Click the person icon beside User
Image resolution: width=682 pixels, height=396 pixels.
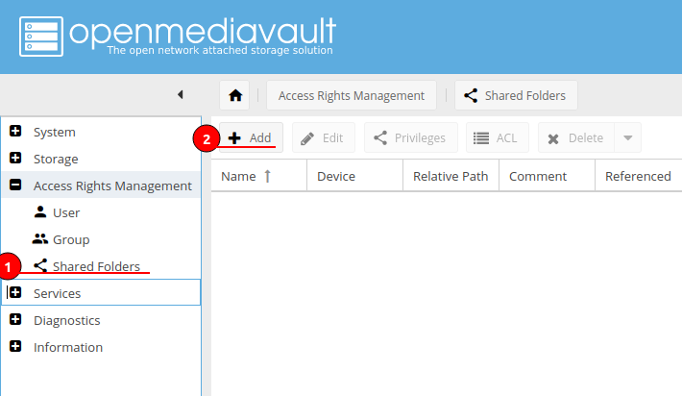coord(40,211)
